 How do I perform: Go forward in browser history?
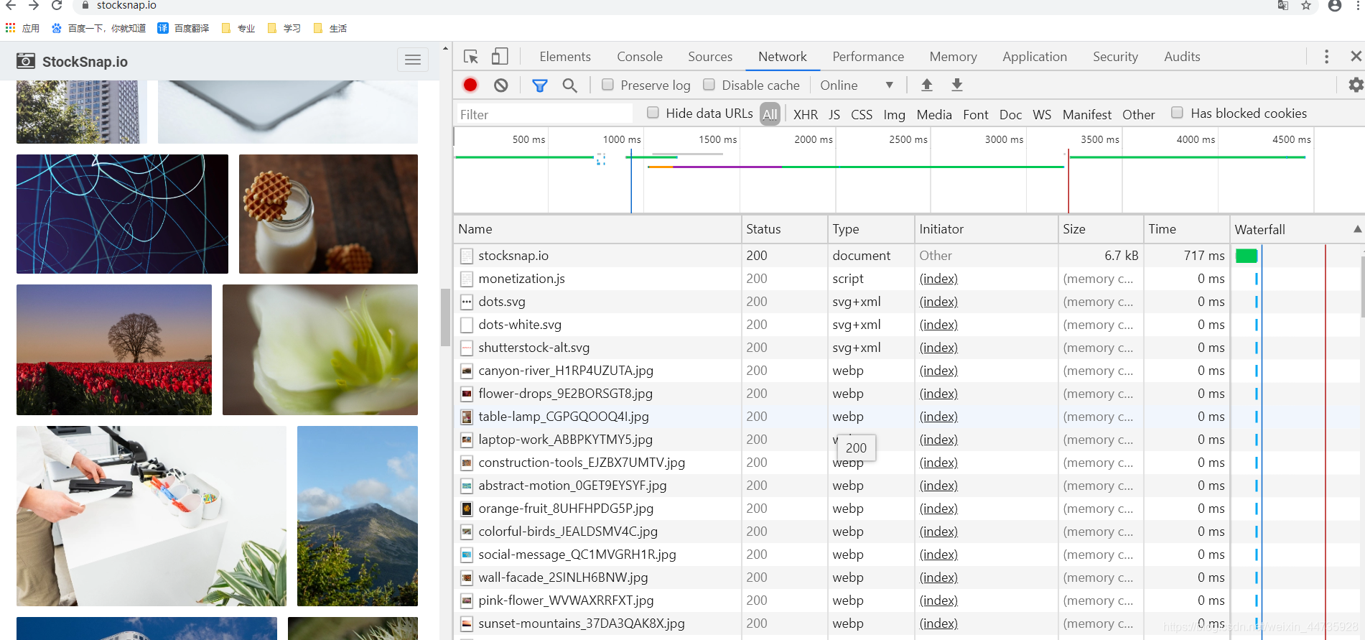(34, 5)
